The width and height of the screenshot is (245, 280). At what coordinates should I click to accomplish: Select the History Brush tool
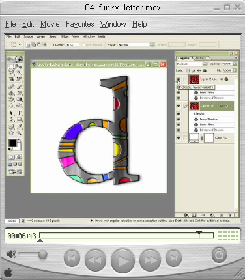(x=19, y=93)
